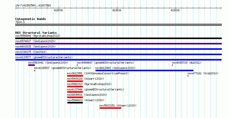This screenshot has height=118, width=229.
Task: Open nsv6065719 (Wu2021) label
Action: 187,63
